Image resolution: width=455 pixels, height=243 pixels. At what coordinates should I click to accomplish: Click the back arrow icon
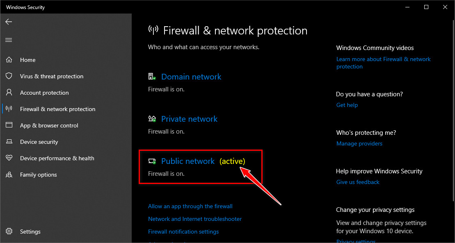(x=9, y=22)
